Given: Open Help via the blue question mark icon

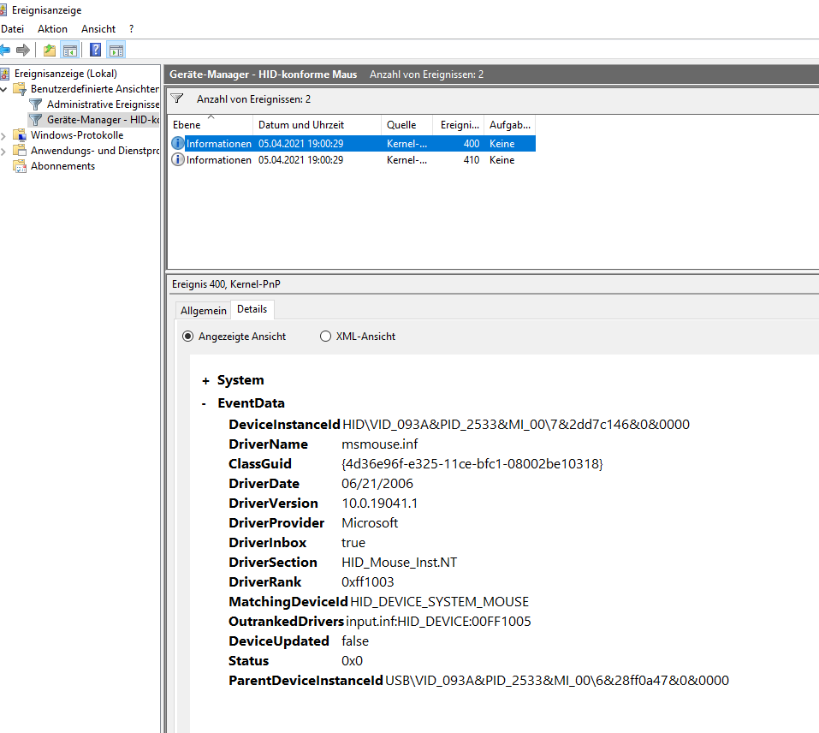Looking at the screenshot, I should 96,51.
